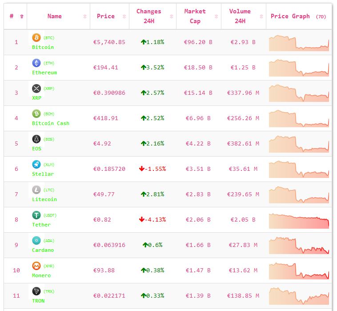Sort by Volume 24H column header
The height and width of the screenshot is (311, 337).
[x=240, y=16]
